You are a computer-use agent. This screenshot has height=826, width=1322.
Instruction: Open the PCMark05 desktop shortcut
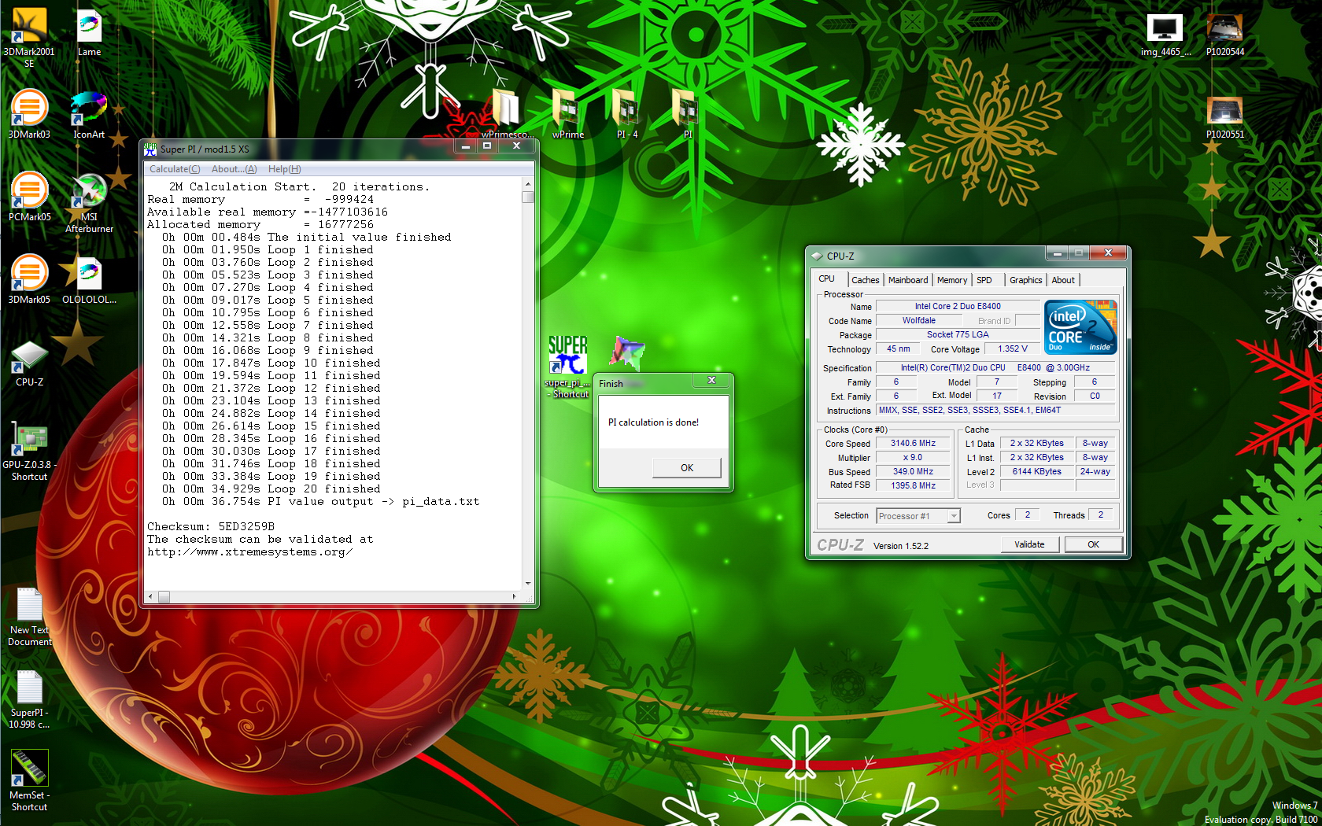(29, 197)
